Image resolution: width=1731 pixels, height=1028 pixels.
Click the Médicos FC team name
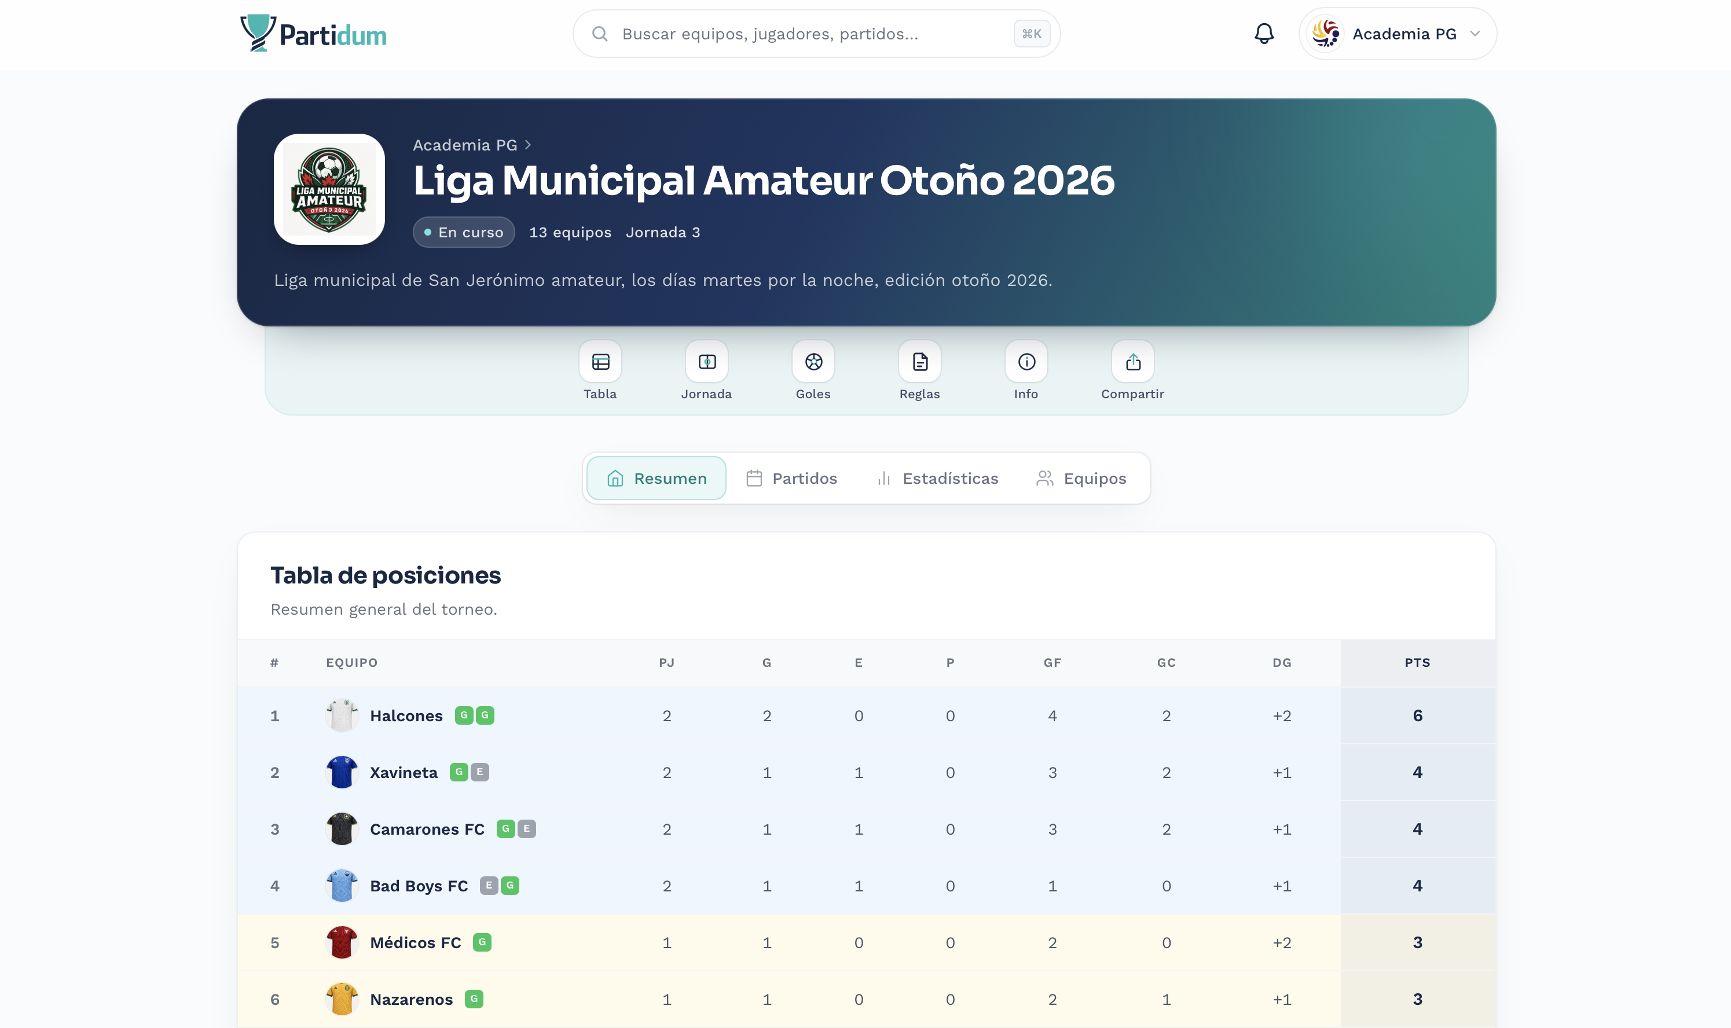(x=416, y=943)
